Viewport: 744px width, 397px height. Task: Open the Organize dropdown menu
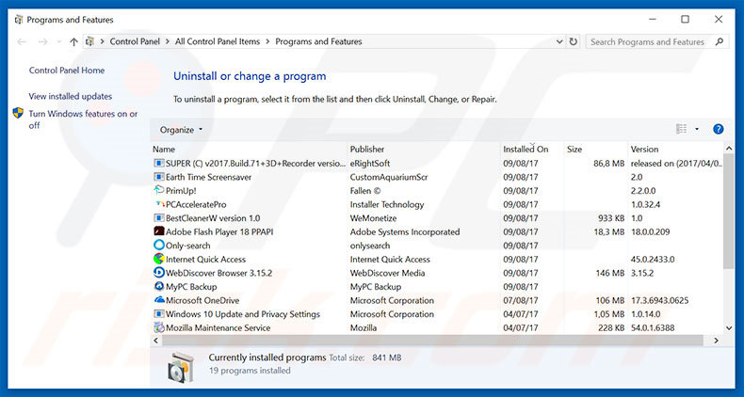(181, 129)
